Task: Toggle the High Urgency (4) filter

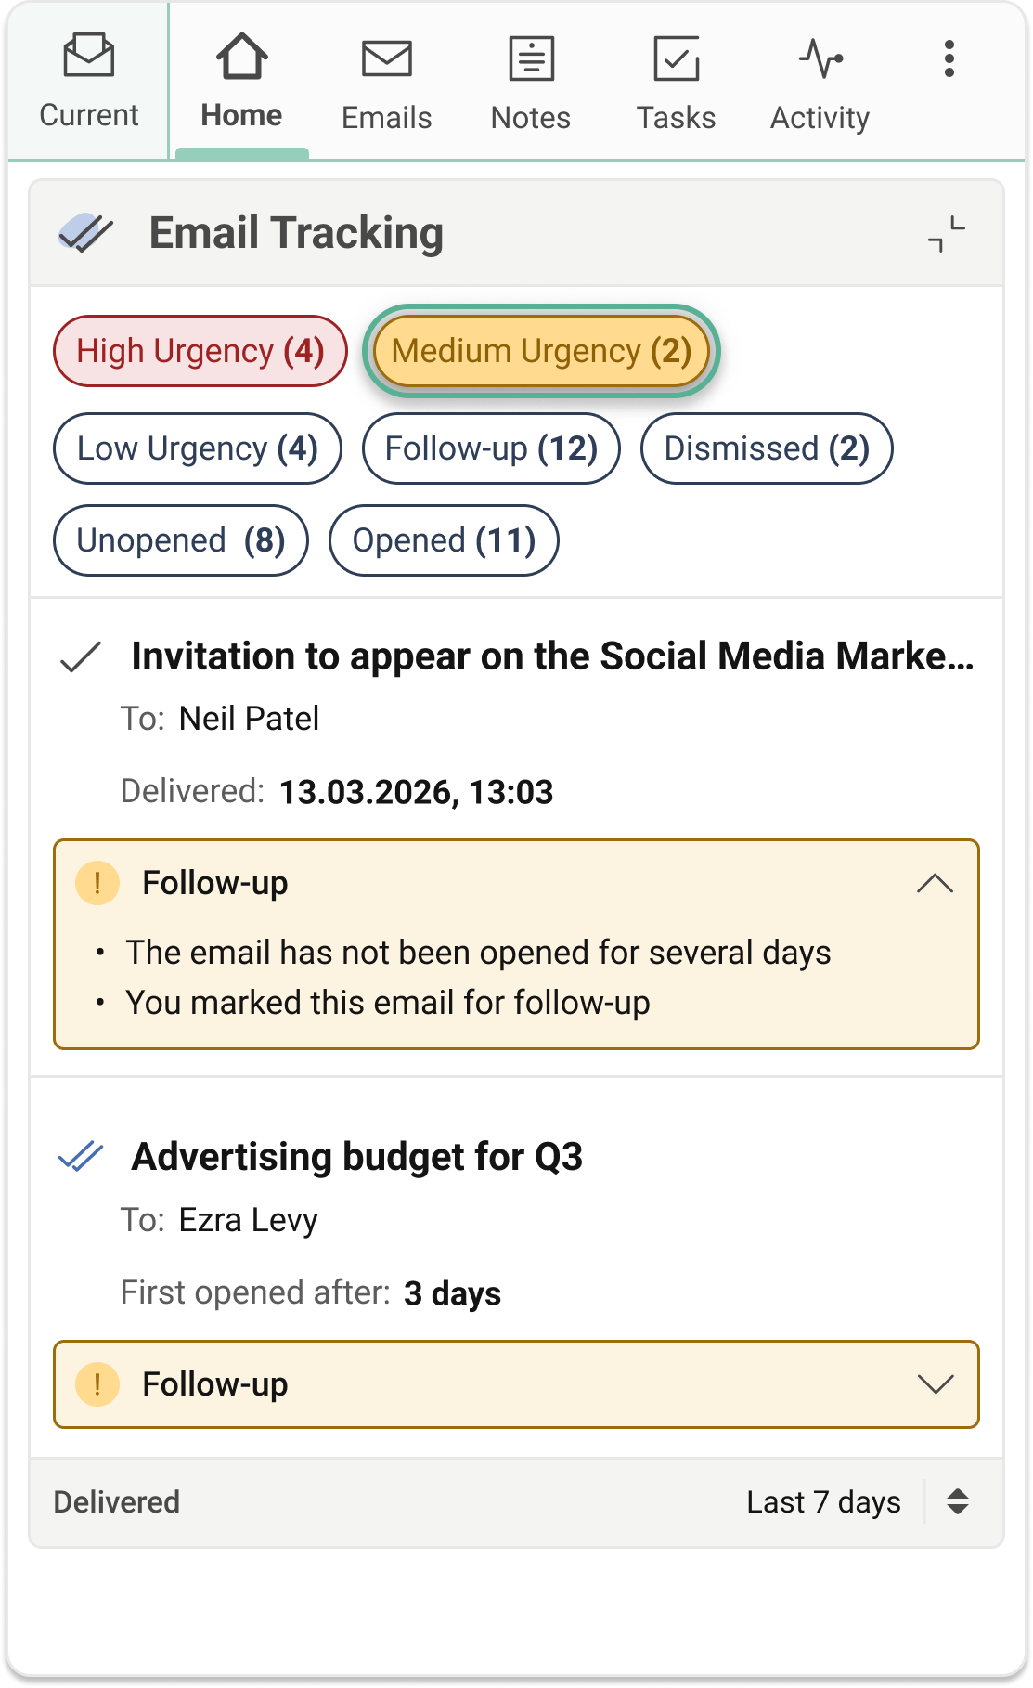Action: pyautogui.click(x=200, y=351)
